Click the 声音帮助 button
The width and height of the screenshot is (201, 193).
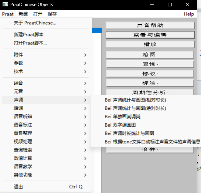tap(150, 25)
